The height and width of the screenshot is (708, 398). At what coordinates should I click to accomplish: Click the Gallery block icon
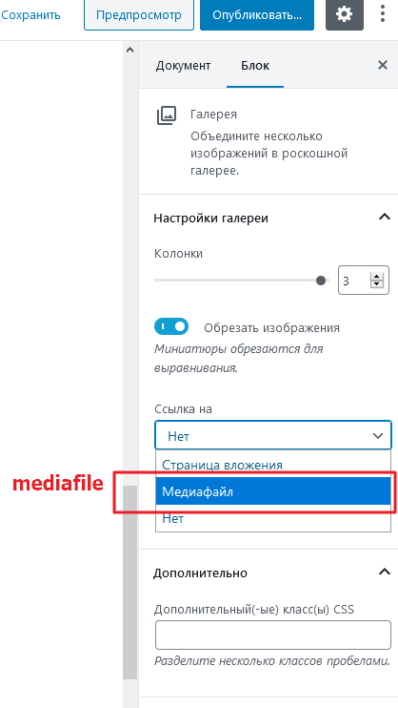click(x=167, y=116)
